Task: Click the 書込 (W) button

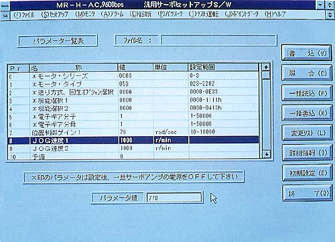Action: click(307, 53)
